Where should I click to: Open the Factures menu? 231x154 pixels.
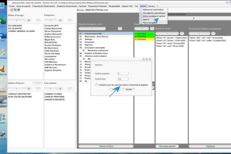(x=83, y=6)
